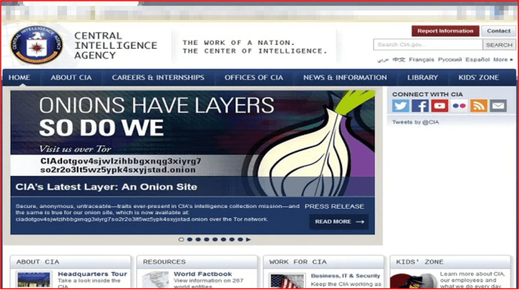The image size is (519, 290).
Task: Click the PRESS RELEASE label
Action: [x=334, y=207]
